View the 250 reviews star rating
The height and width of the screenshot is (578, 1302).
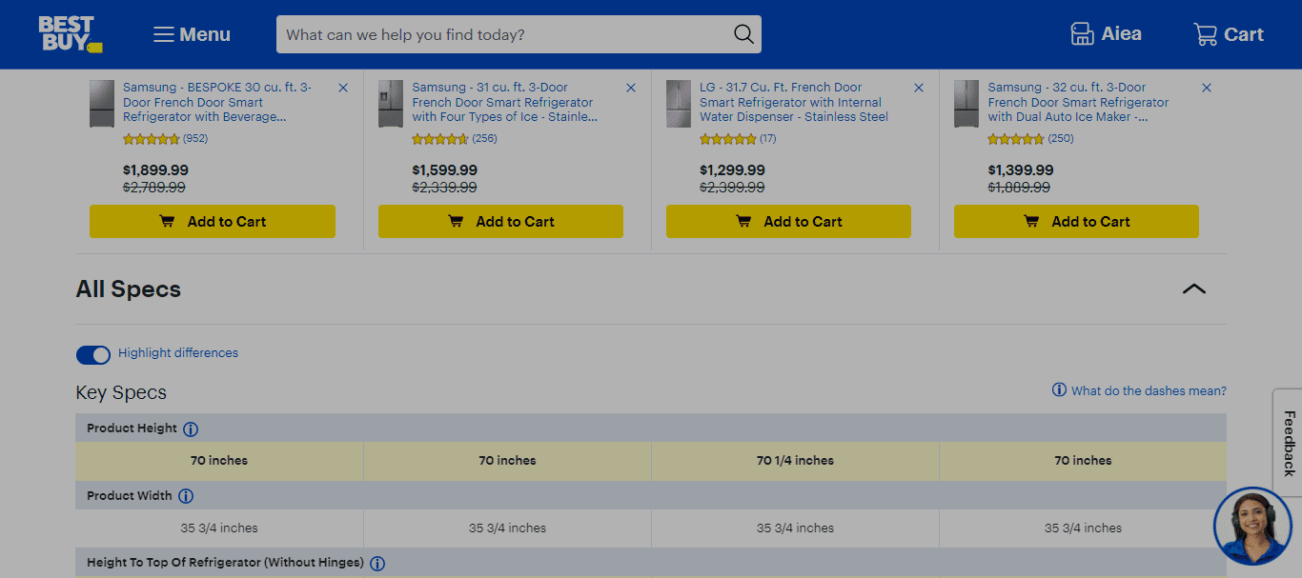1030,139
